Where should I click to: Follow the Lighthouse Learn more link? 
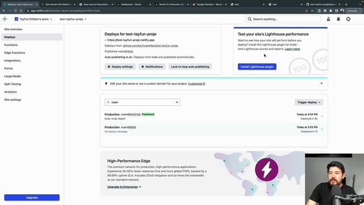point(292,49)
